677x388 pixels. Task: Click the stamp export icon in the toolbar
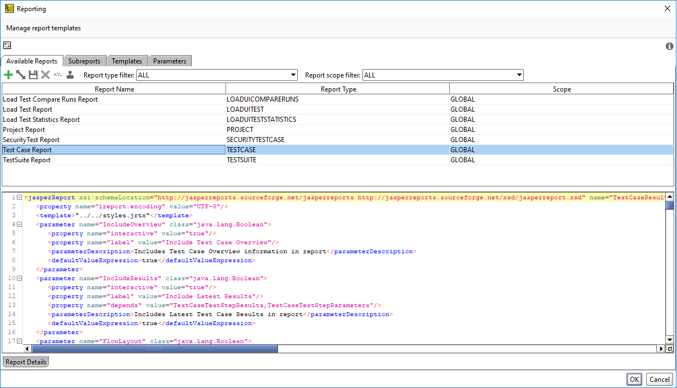point(69,75)
